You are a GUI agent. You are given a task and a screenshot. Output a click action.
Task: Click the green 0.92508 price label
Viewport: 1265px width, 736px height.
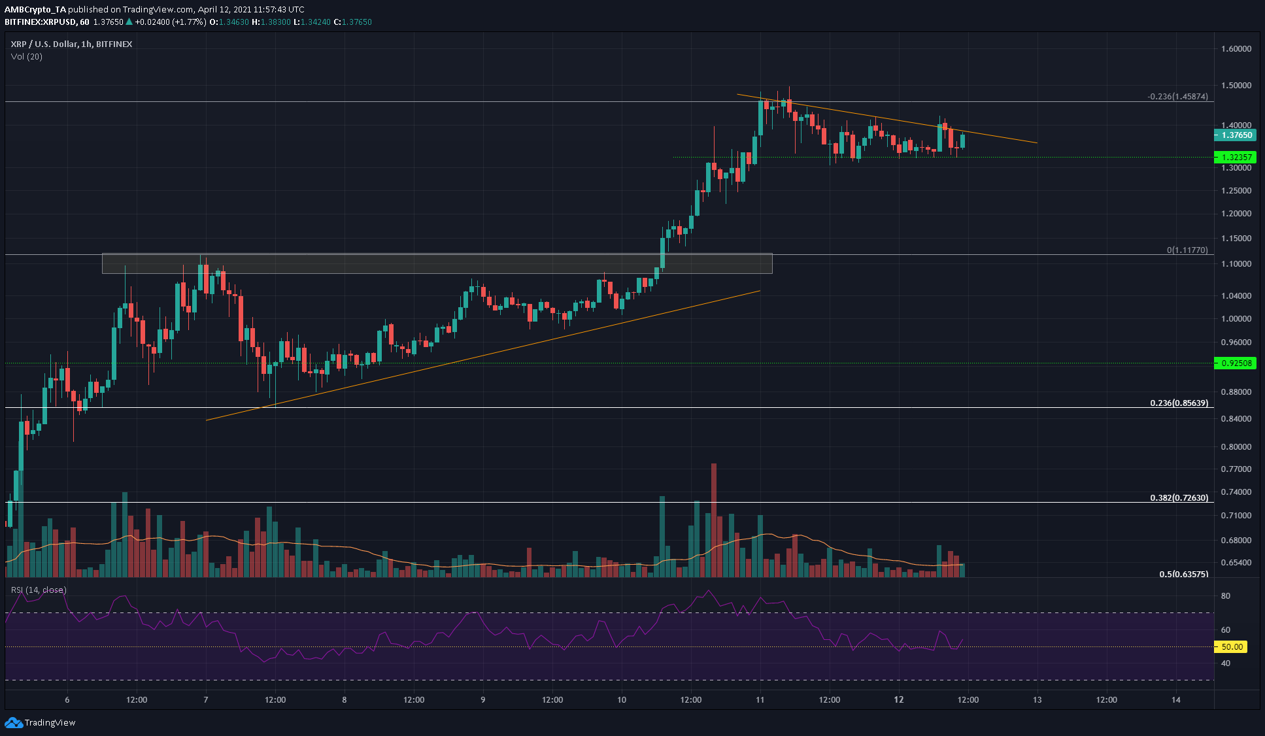point(1235,363)
